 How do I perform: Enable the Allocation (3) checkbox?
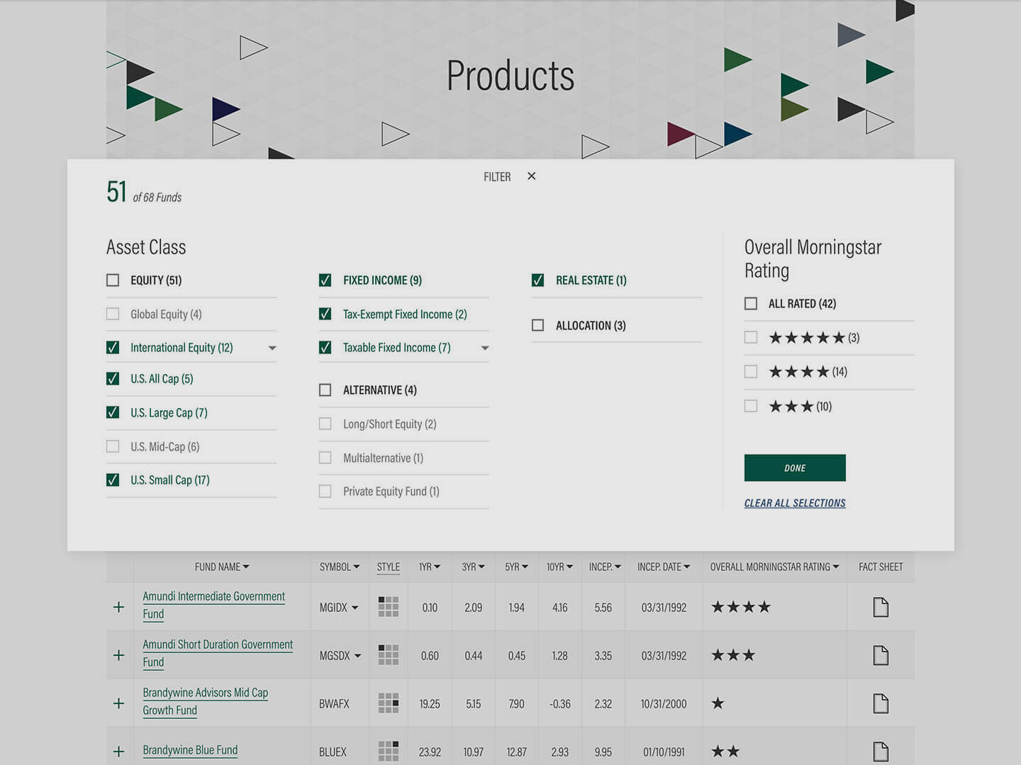pos(538,326)
